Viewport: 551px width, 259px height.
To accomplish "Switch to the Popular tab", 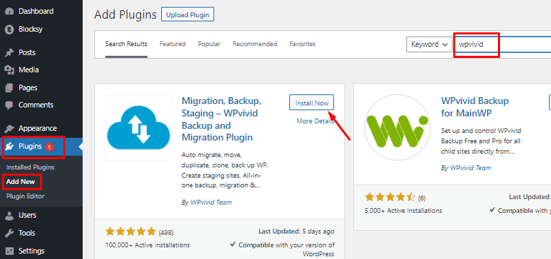I will (x=209, y=44).
